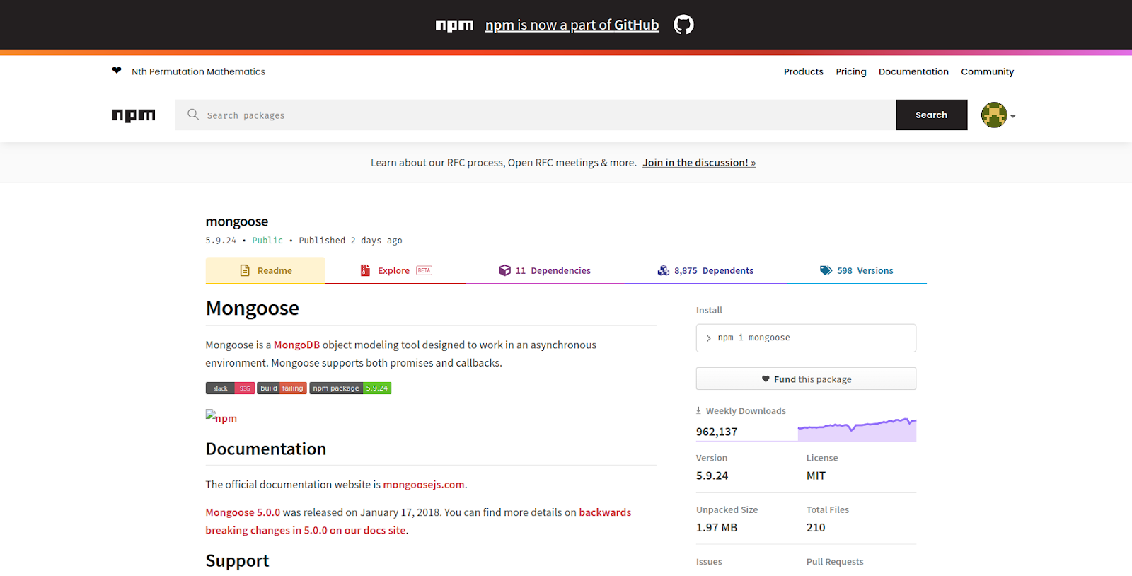Click the Public label under package name

click(x=267, y=241)
